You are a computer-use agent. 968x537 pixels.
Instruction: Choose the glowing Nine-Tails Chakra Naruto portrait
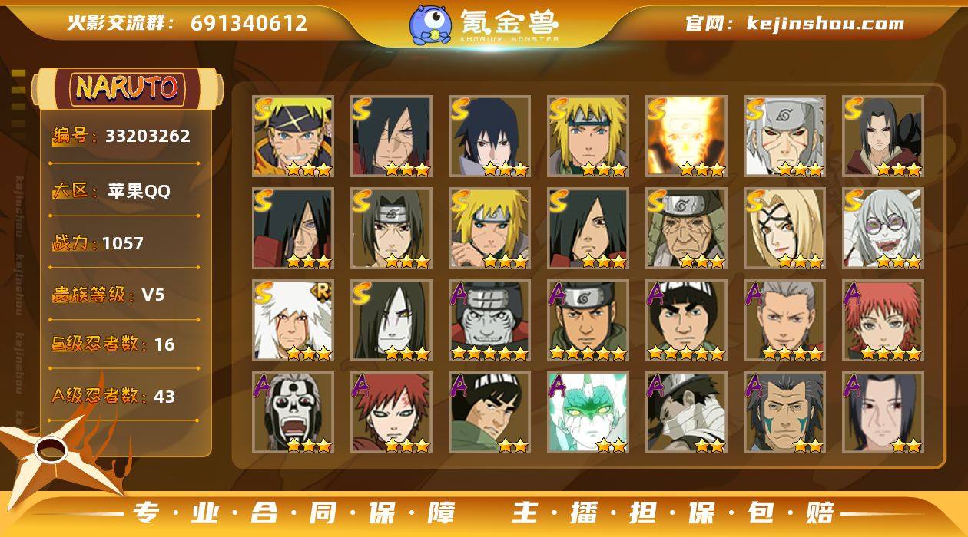click(686, 137)
